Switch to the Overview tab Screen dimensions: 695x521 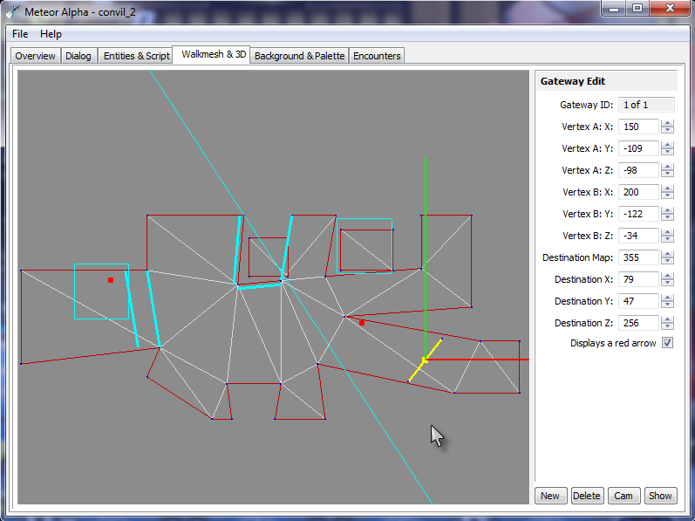tap(35, 56)
